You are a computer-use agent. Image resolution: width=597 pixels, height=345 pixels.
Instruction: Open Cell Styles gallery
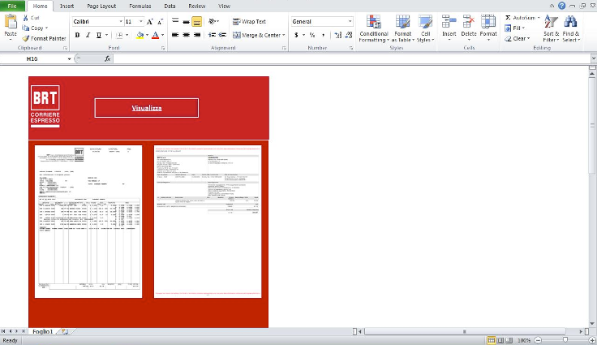(425, 28)
